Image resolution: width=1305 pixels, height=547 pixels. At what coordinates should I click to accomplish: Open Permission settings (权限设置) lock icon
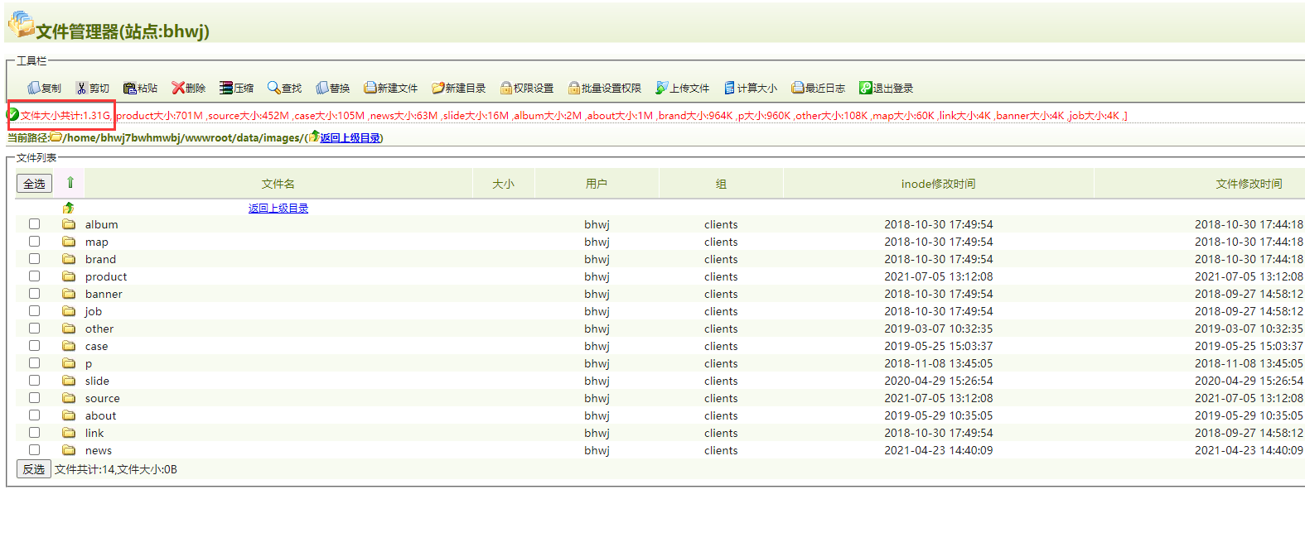click(505, 88)
